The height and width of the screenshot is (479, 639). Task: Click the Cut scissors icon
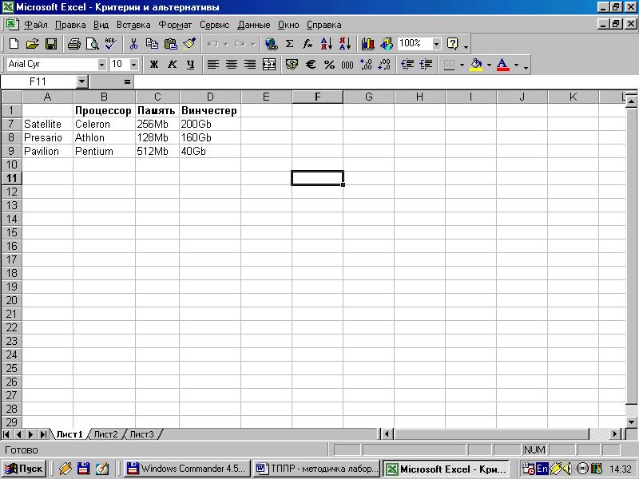[x=133, y=44]
